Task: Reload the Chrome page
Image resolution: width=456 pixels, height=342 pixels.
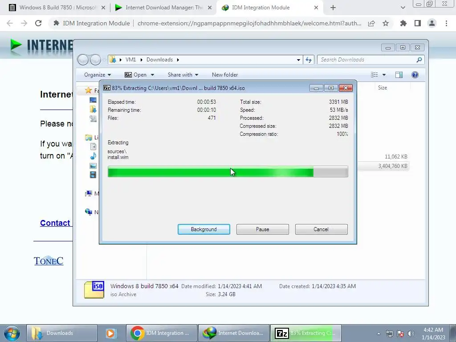Action: 38,23
